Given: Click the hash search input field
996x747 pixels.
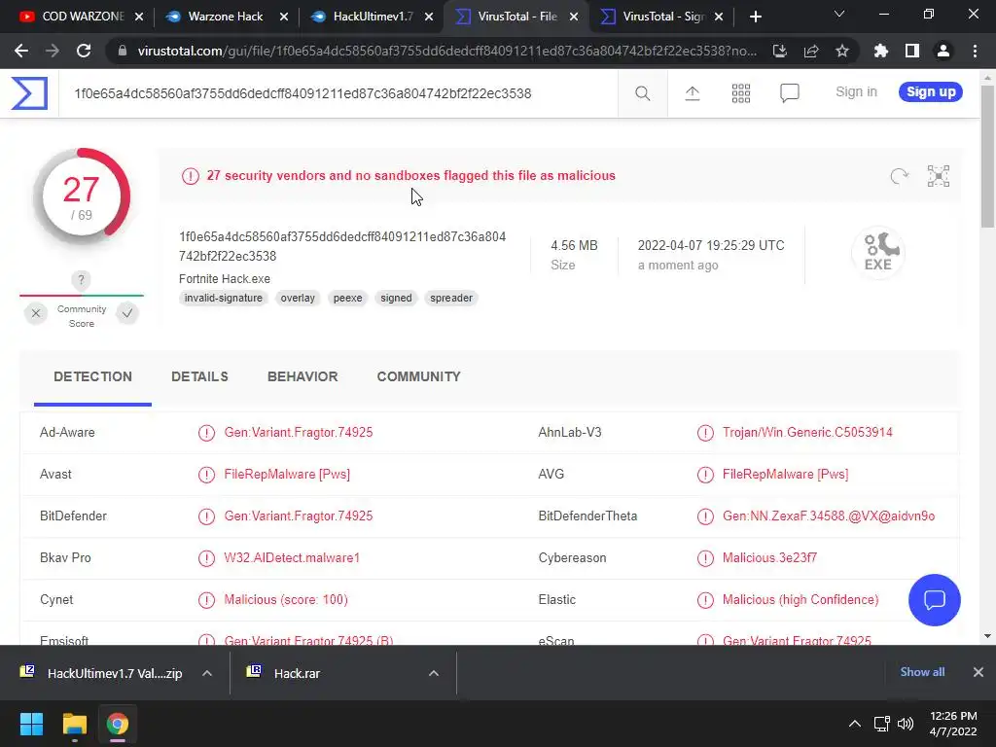Looking at the screenshot, I should click(x=338, y=94).
